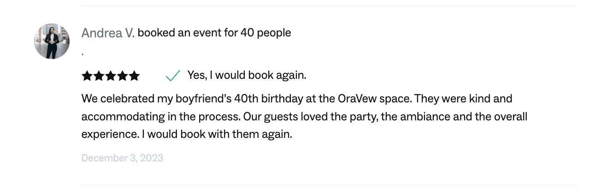Click the divider line below the review date

point(329,185)
